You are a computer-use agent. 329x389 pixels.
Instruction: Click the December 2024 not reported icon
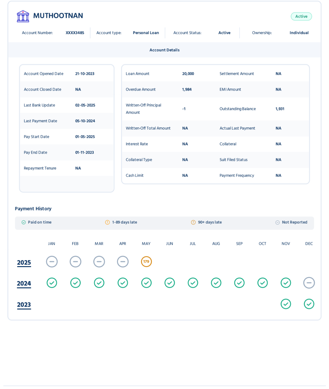309,283
